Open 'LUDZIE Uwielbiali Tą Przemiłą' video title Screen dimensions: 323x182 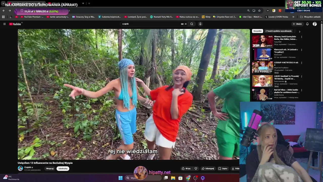pos(287,77)
